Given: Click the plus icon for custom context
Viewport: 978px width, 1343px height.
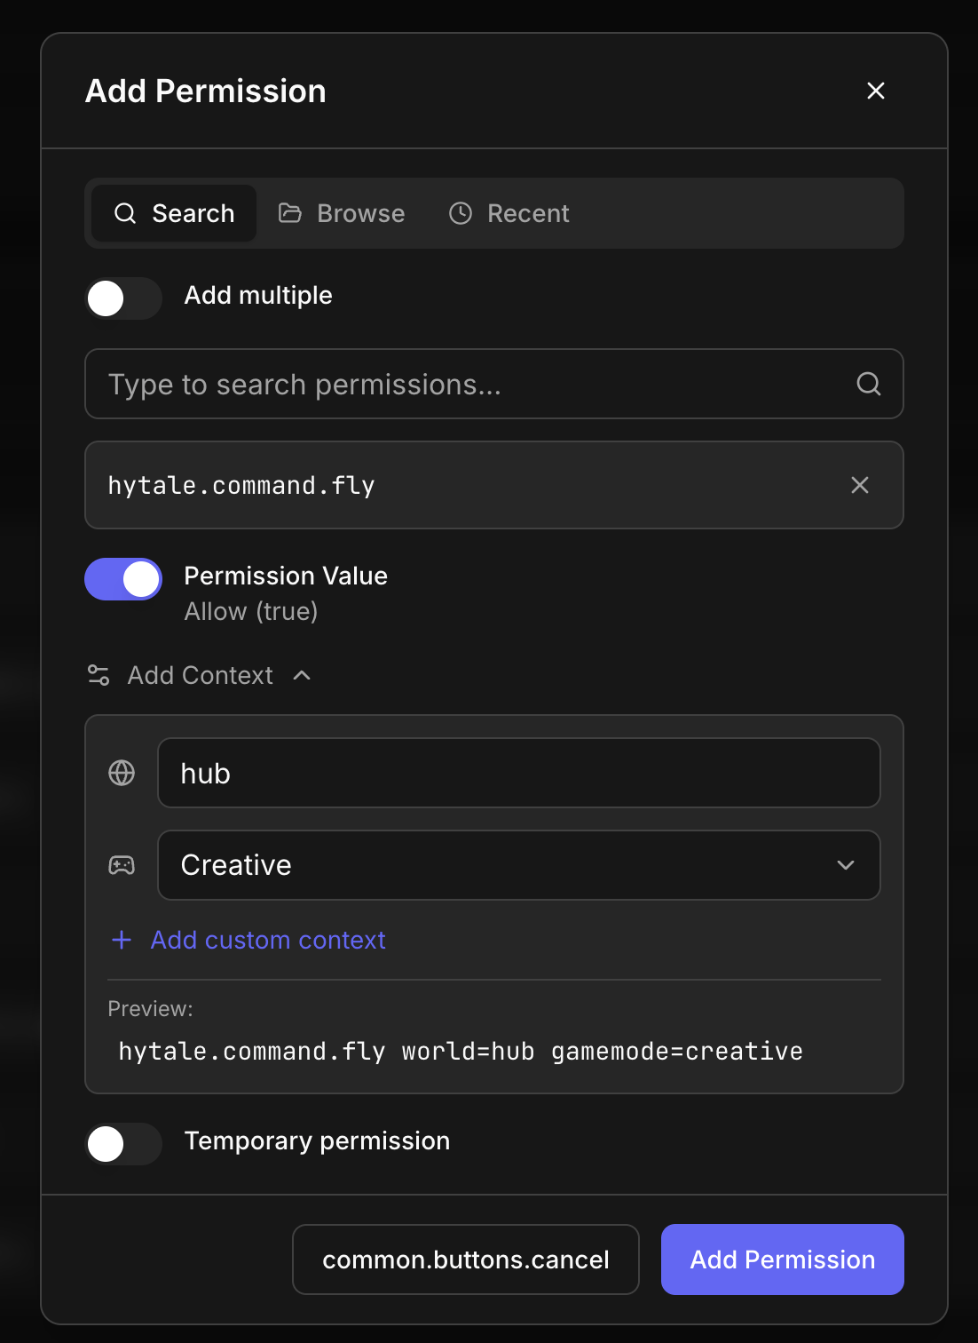Looking at the screenshot, I should 122,940.
